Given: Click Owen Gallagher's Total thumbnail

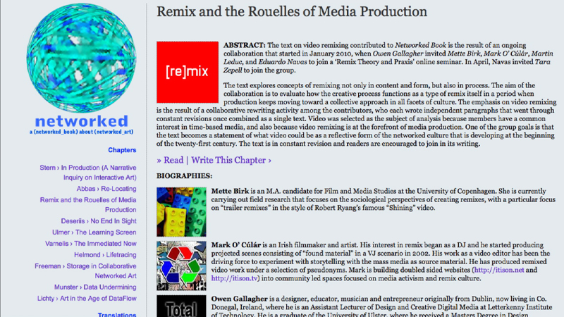Looking at the screenshot, I should [181, 306].
